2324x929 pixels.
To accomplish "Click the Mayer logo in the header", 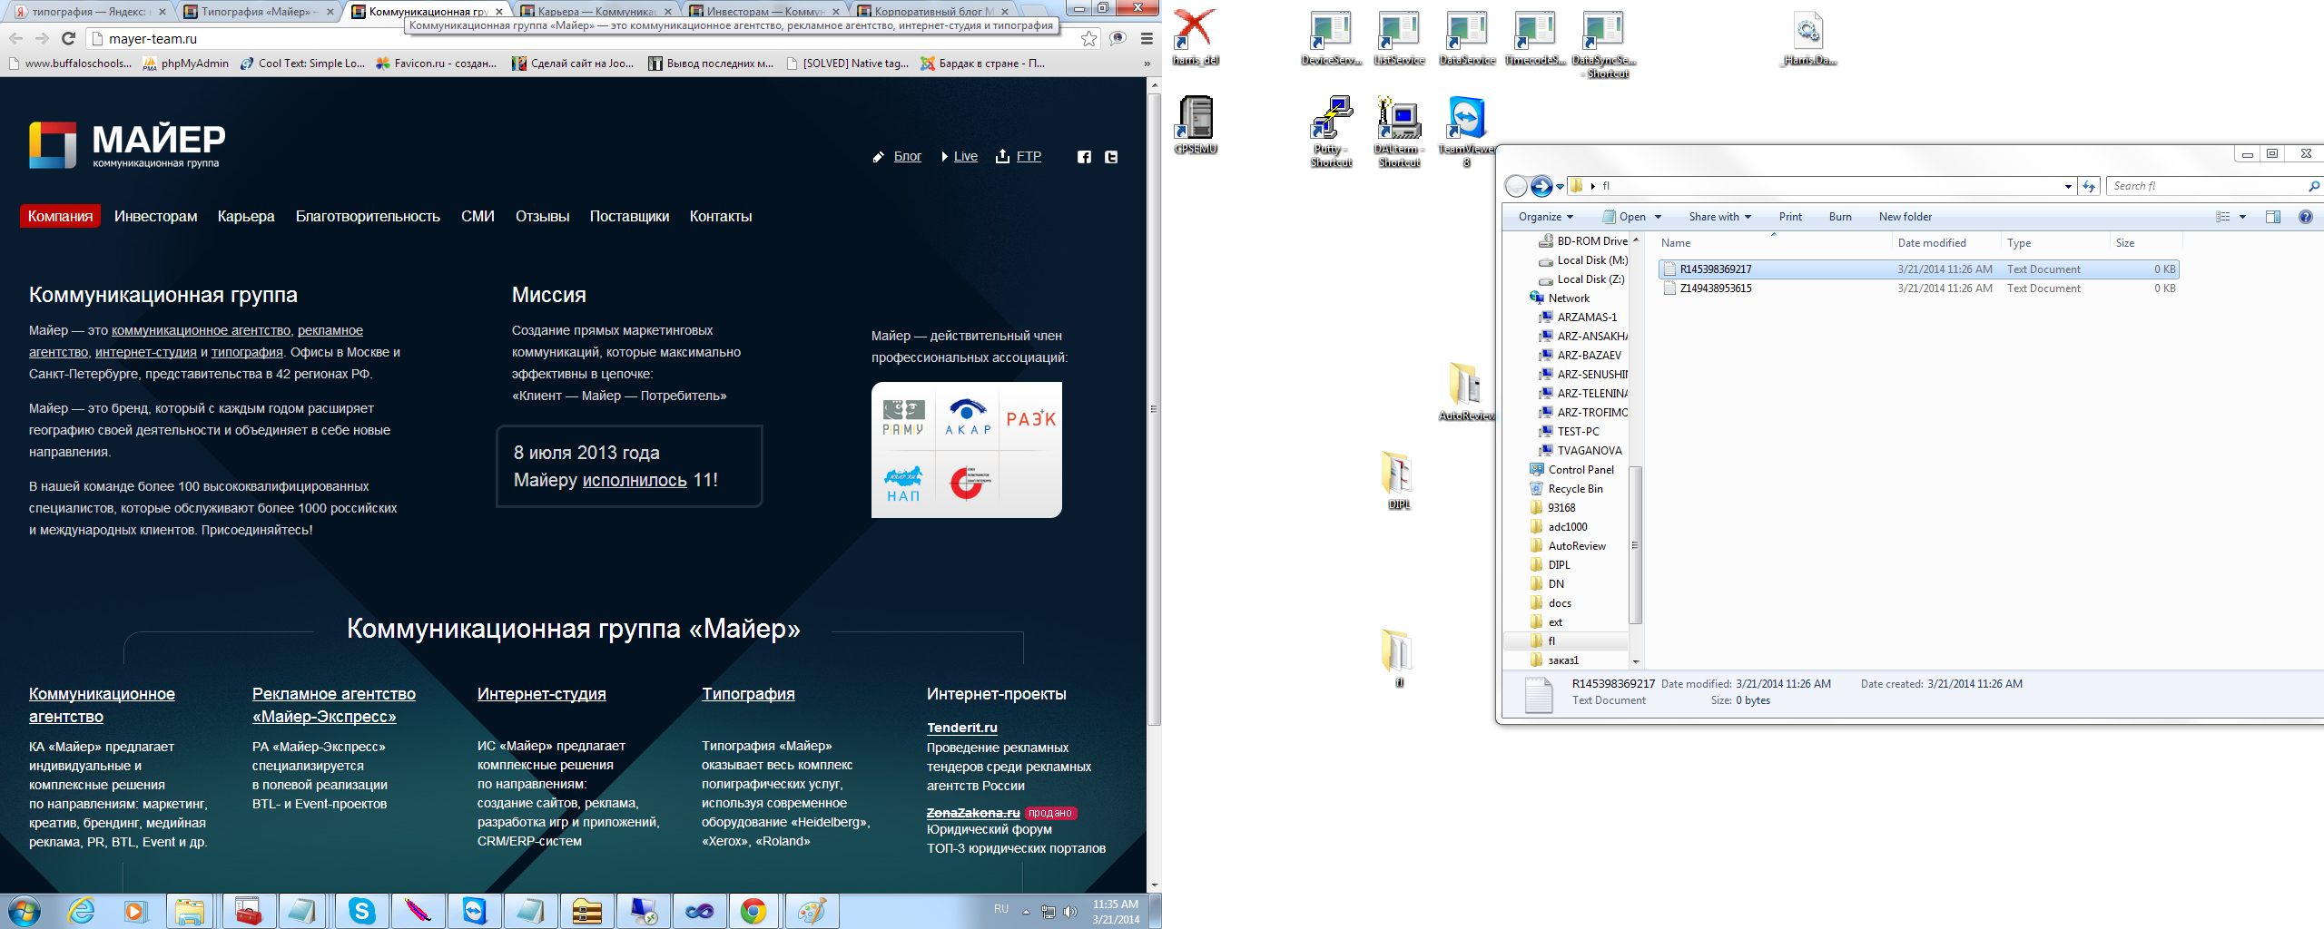I will (127, 145).
